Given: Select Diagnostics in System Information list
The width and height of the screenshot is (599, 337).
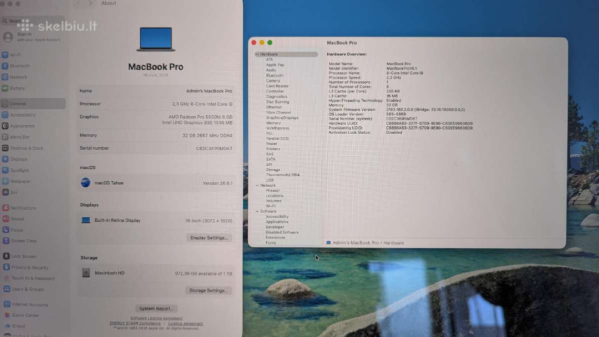Looking at the screenshot, I should 277,96.
